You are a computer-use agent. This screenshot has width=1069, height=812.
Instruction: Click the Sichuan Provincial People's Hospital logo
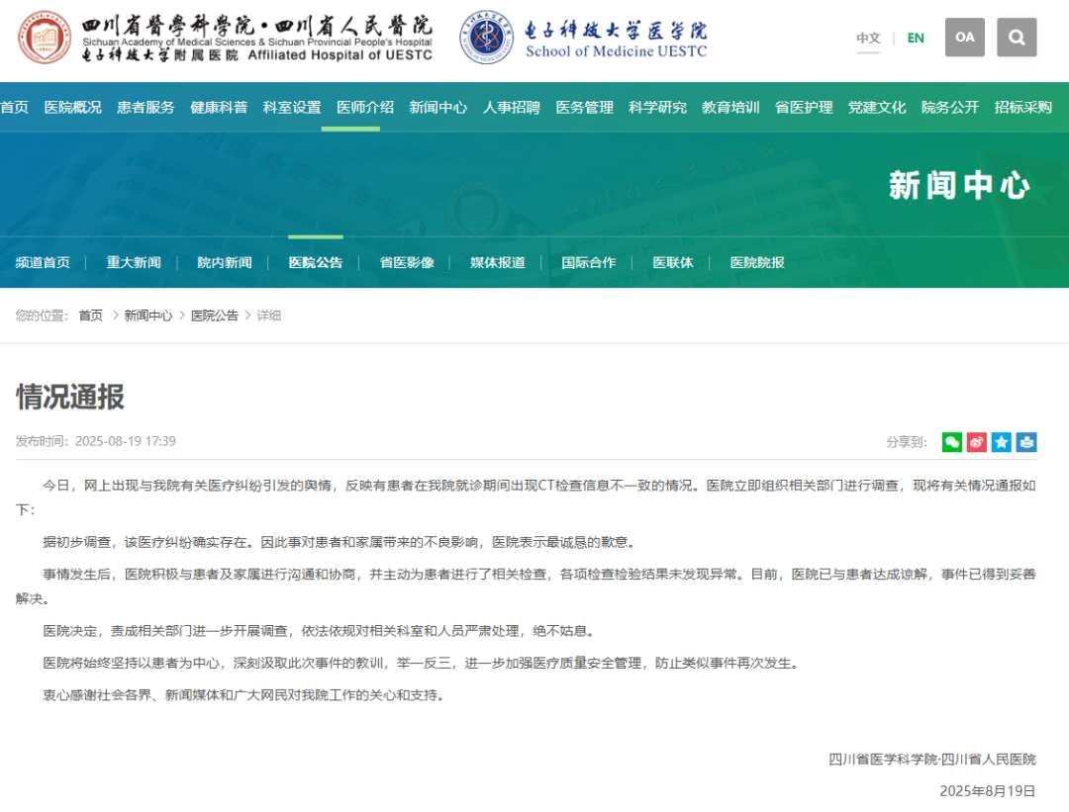225,38
